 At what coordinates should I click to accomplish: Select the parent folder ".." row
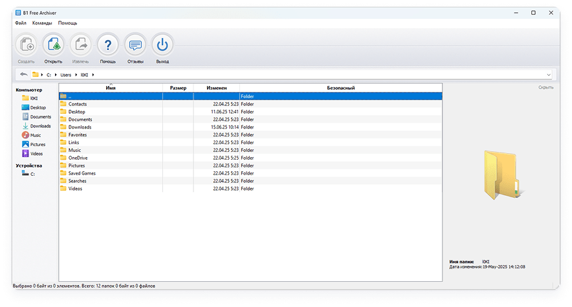pos(250,96)
